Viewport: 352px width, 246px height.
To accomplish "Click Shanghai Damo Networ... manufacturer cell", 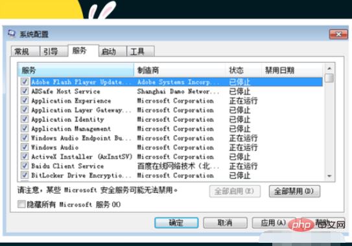I will point(178,91).
